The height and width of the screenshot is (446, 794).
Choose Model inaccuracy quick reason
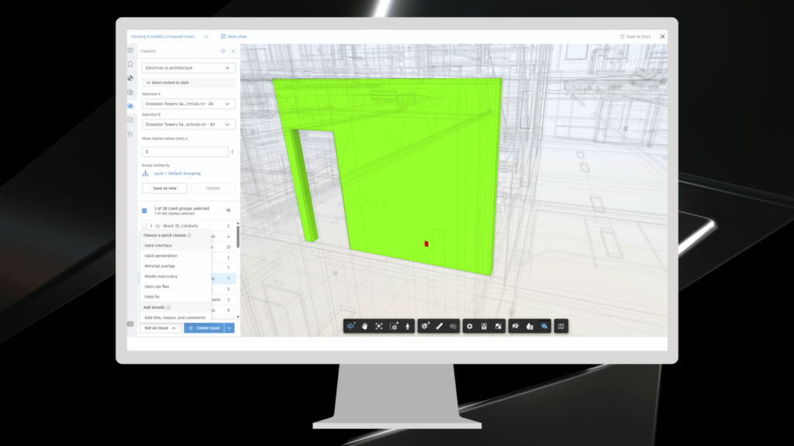tap(161, 276)
